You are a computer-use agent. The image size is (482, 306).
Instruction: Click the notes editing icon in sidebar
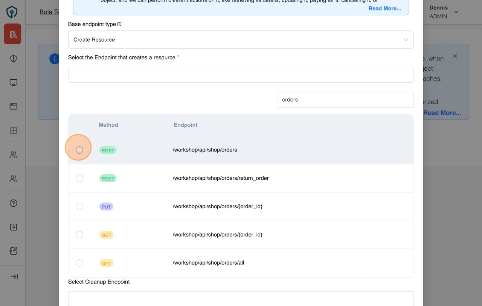click(13, 251)
